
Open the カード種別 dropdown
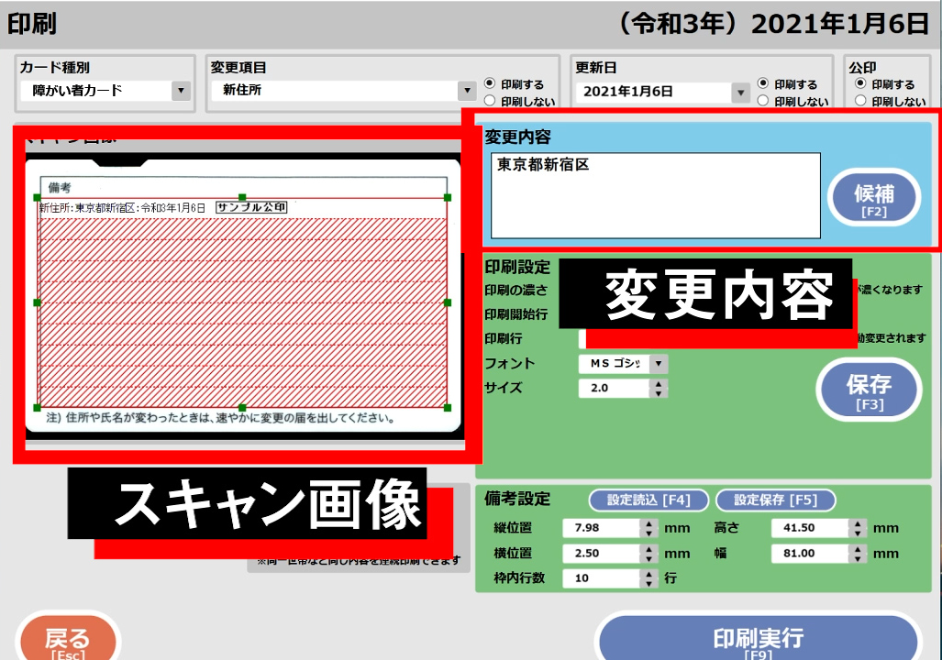(181, 91)
